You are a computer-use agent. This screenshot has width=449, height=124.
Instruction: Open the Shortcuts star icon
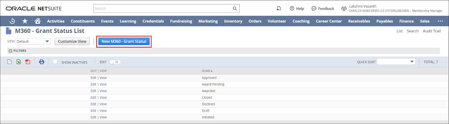(x=25, y=21)
